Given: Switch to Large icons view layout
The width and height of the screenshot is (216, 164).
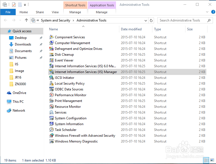Looking at the screenshot, I should (x=212, y=160).
